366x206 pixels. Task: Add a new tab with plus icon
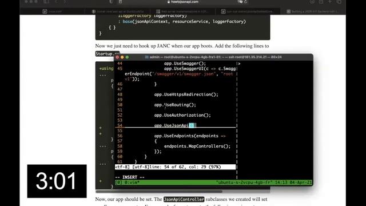pyautogui.click(x=330, y=2)
